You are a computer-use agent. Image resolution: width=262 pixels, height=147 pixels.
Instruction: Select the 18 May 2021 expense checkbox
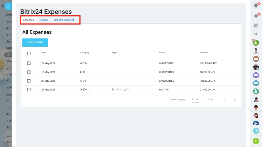[29, 72]
